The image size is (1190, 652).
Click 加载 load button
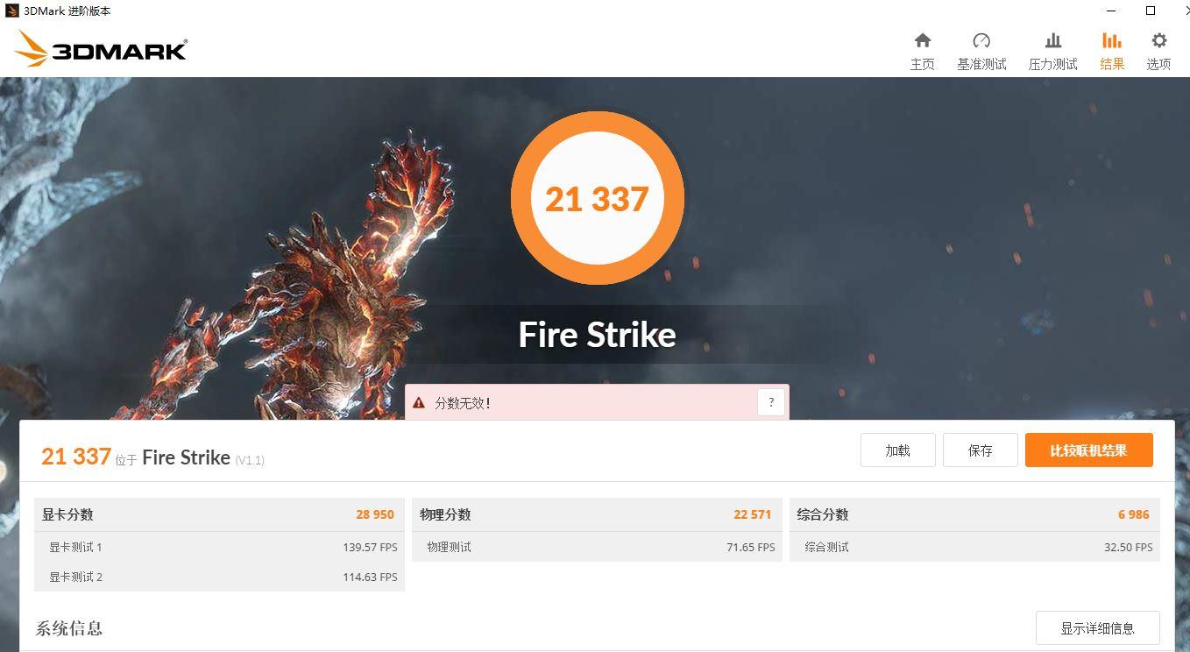click(898, 450)
